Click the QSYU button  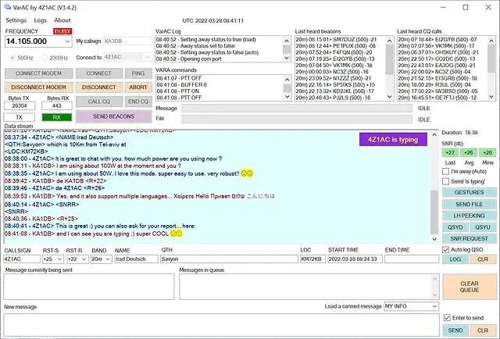coord(483,227)
